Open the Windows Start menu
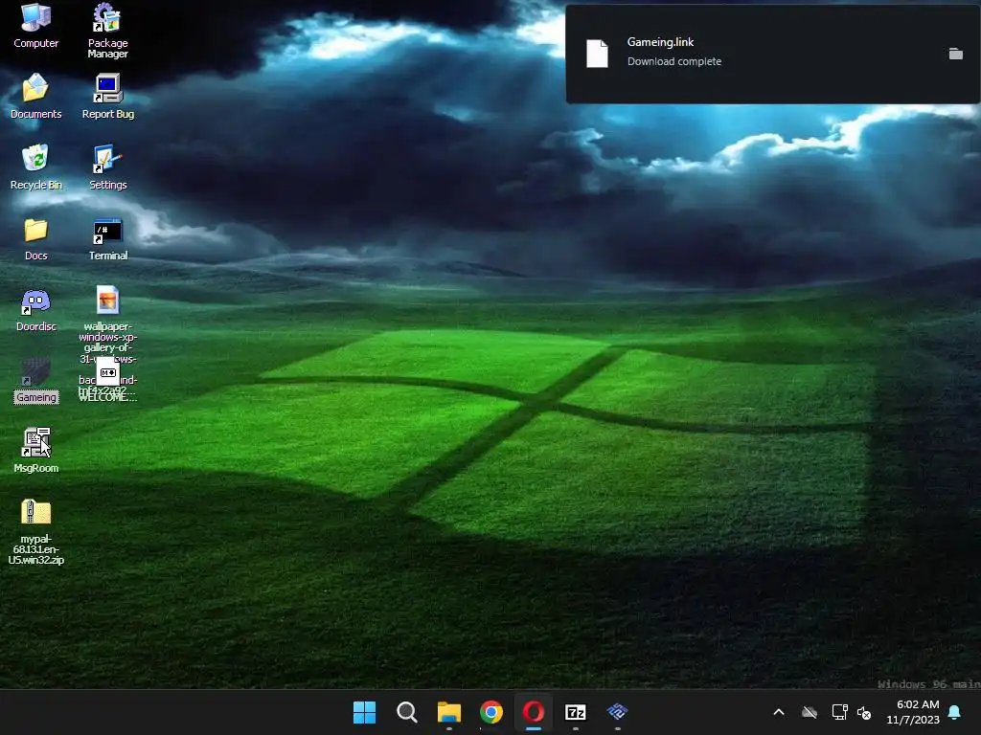The width and height of the screenshot is (981, 735). coord(364,712)
